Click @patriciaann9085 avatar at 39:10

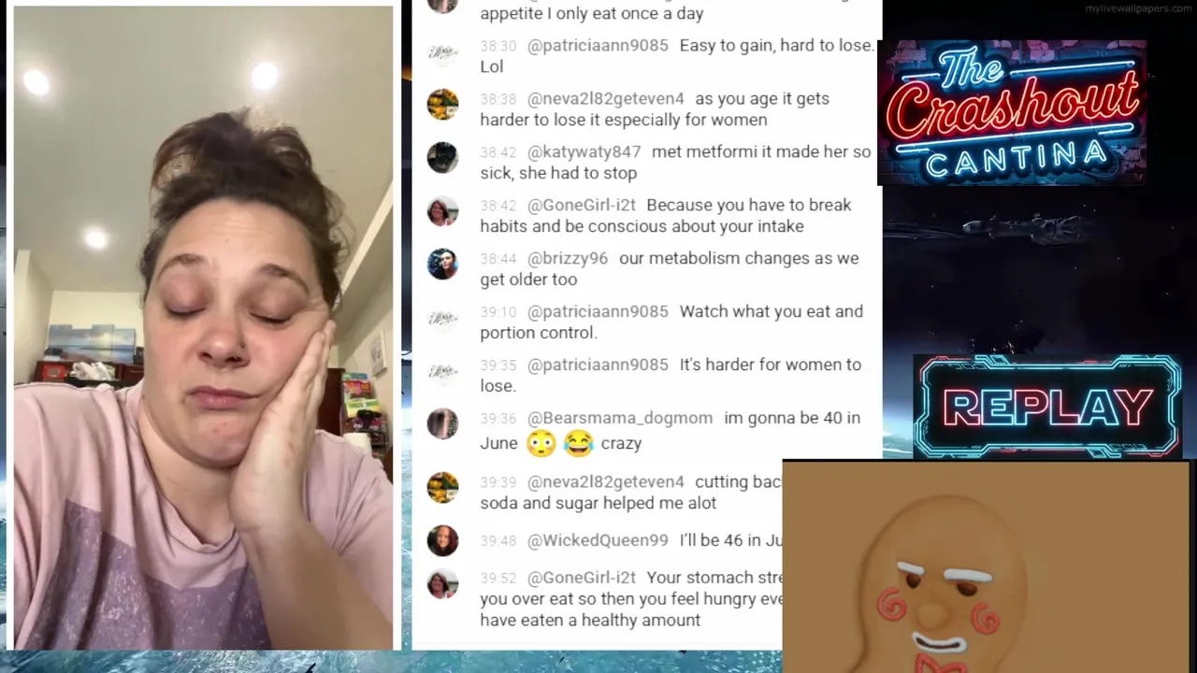click(x=442, y=318)
